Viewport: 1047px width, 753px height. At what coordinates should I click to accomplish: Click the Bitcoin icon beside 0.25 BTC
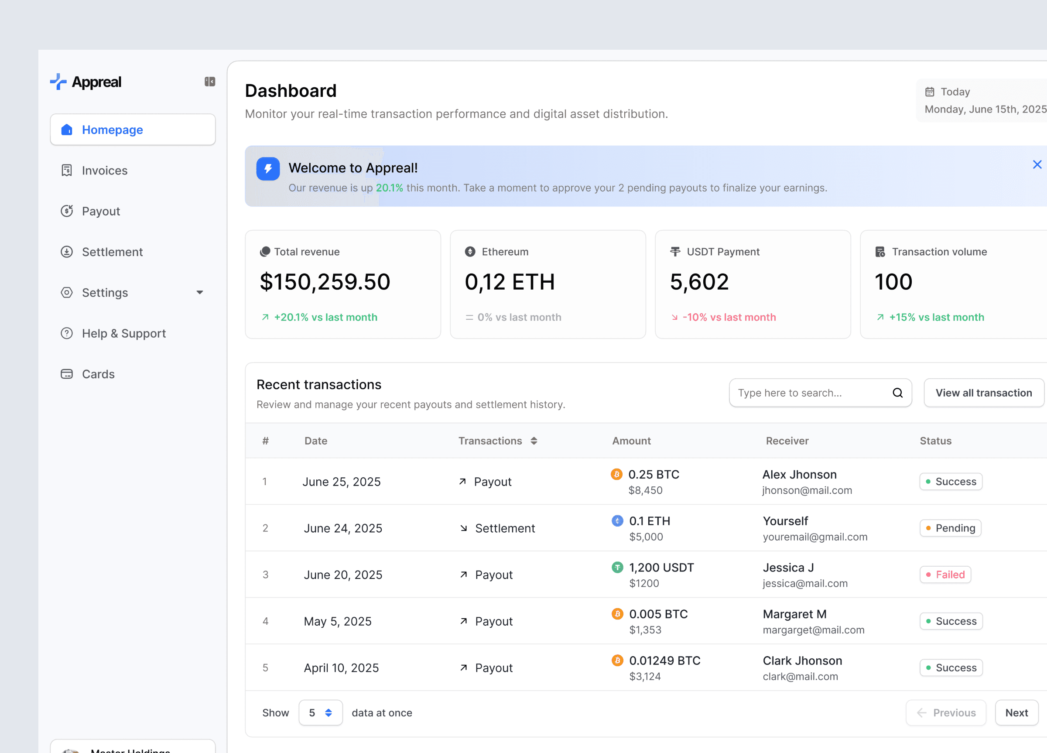click(x=616, y=474)
